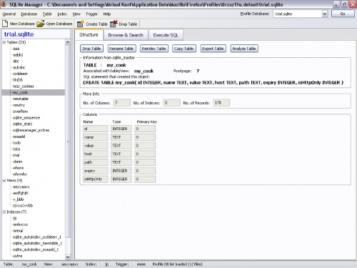Collapse the Views (4) tree node
357x268 pixels.
point(4,180)
